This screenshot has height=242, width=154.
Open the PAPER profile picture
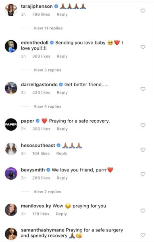[x=11, y=124]
